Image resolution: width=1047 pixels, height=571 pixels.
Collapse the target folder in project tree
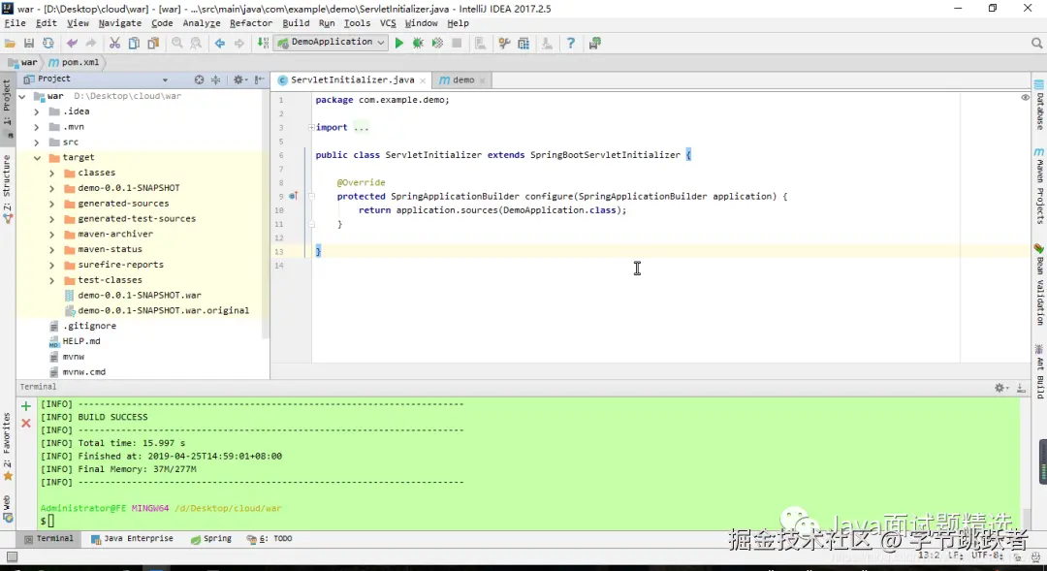37,158
